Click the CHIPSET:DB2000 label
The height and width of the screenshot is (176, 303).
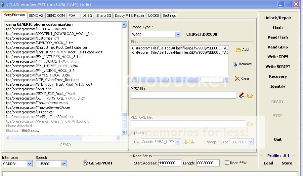pos(201,34)
